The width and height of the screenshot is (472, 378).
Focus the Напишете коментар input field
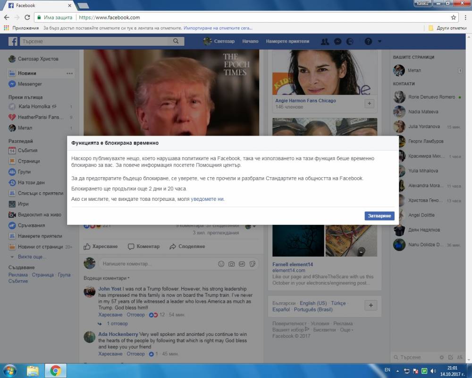tap(158, 264)
